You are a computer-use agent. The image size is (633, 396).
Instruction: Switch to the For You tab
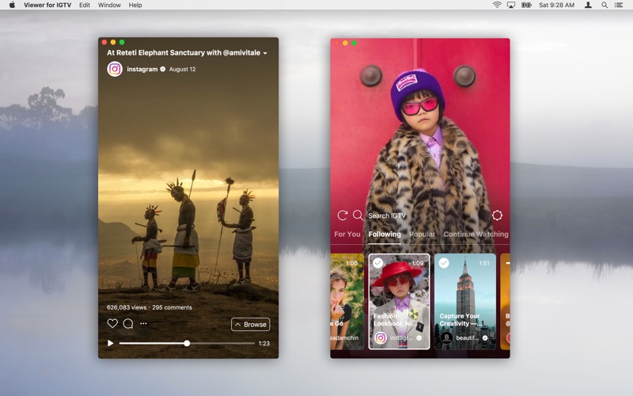coord(347,234)
